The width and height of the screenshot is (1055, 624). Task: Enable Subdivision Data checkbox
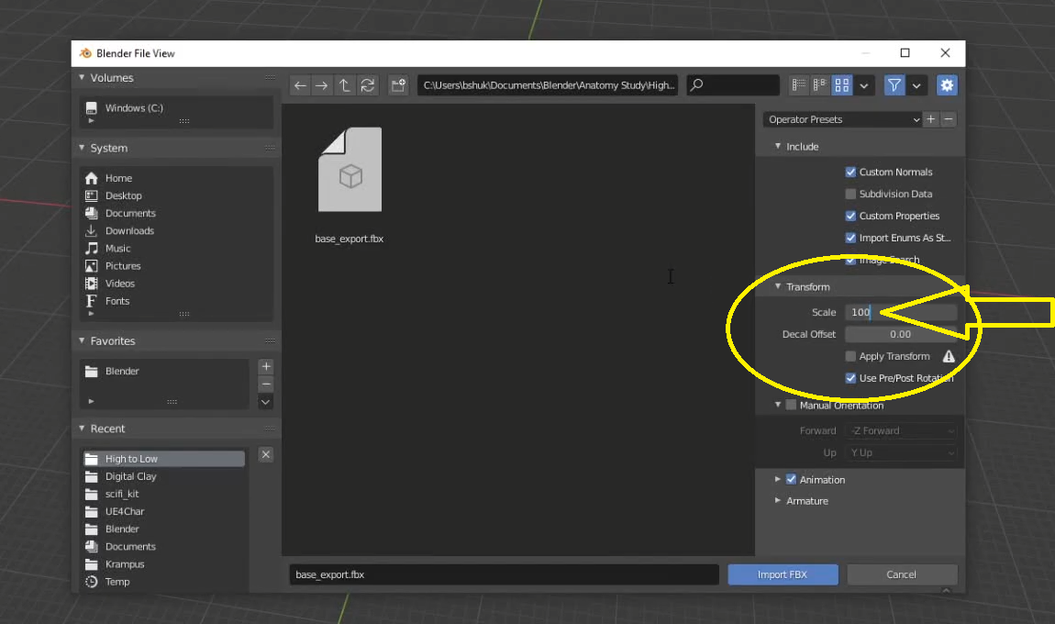tap(850, 194)
